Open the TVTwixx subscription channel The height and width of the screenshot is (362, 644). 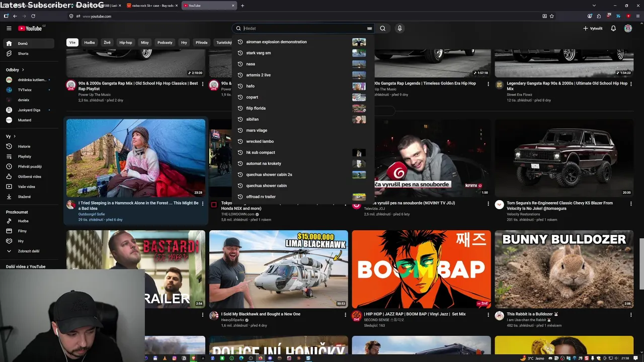(30, 90)
